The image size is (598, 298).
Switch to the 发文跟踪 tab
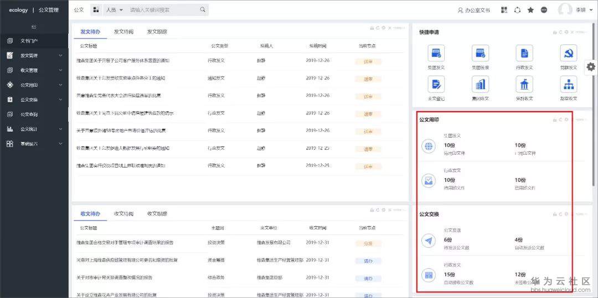157,32
